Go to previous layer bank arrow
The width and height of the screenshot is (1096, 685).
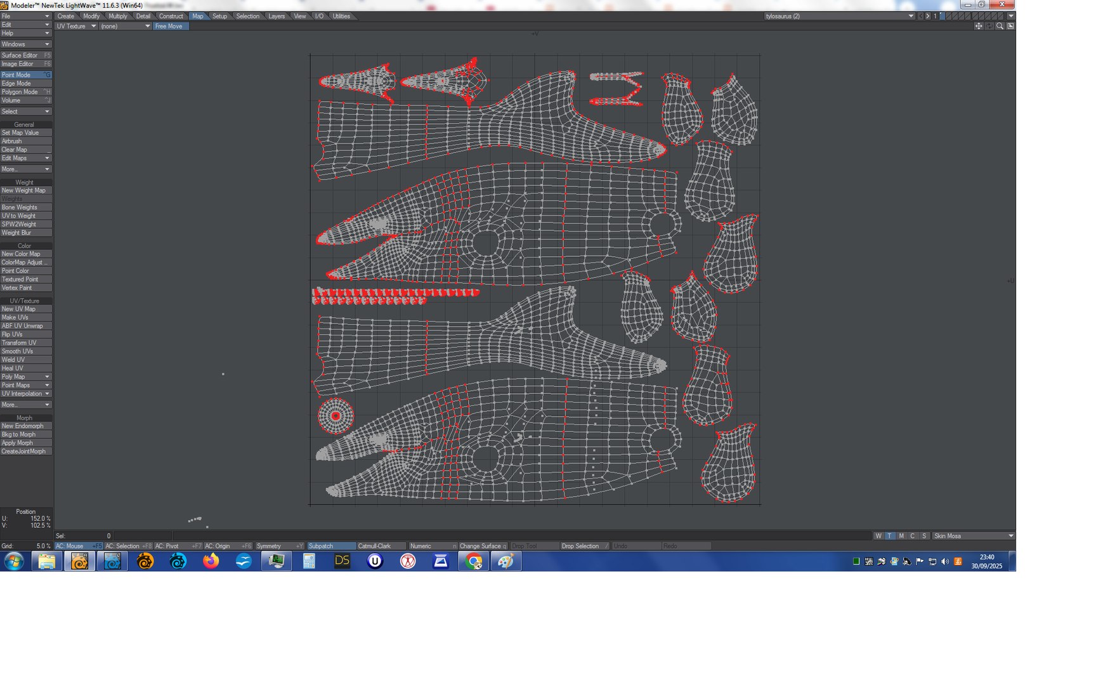(921, 16)
